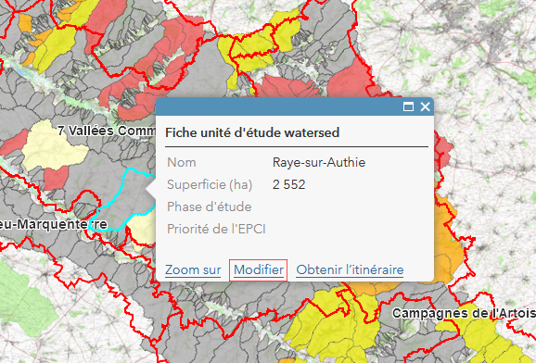The width and height of the screenshot is (536, 363).
Task: Click the popup title Fiche unité d'étude watersed
Action: [x=252, y=132]
